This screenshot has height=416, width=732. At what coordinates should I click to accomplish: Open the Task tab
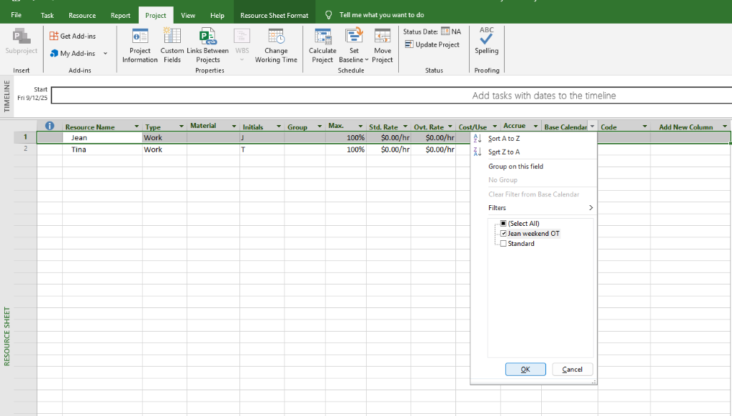47,15
